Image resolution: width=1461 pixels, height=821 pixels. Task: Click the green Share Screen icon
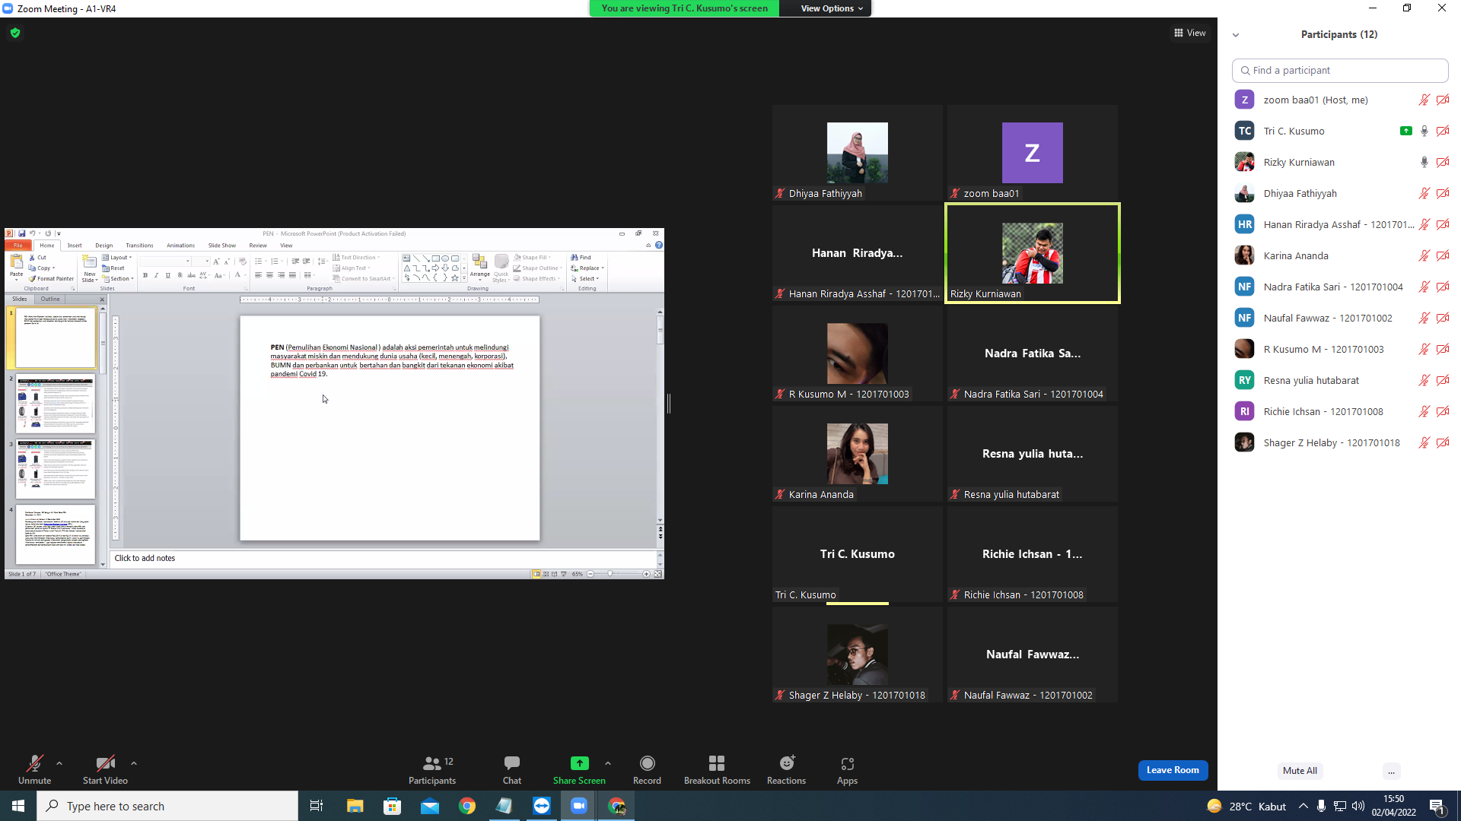tap(579, 763)
